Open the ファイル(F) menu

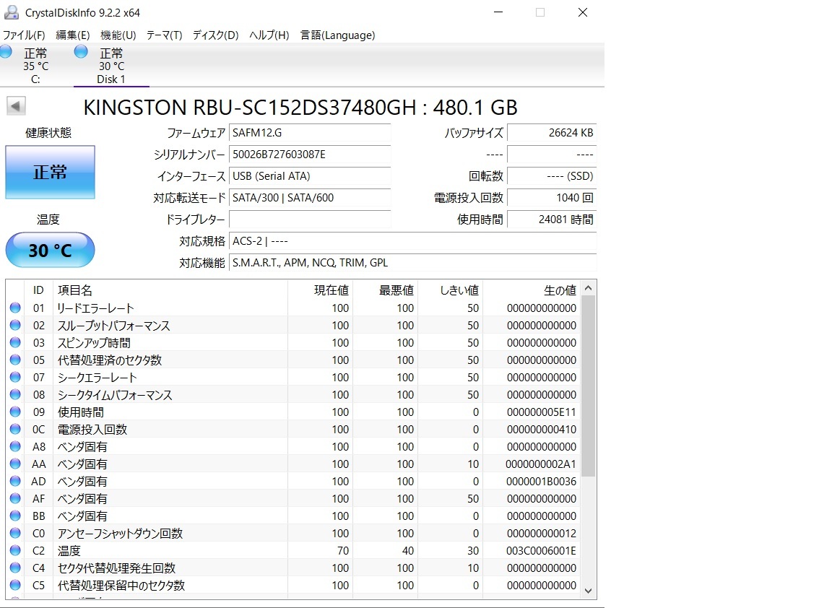point(24,35)
